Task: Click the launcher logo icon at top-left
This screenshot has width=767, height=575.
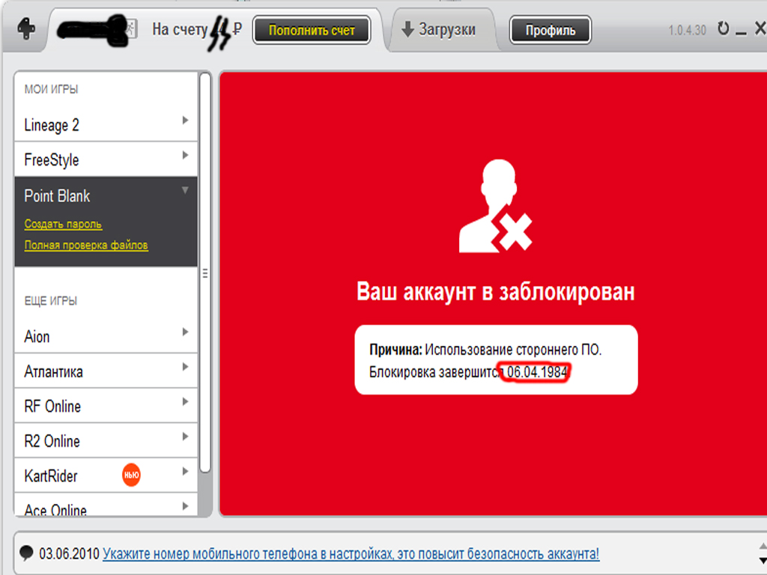Action: coord(25,31)
